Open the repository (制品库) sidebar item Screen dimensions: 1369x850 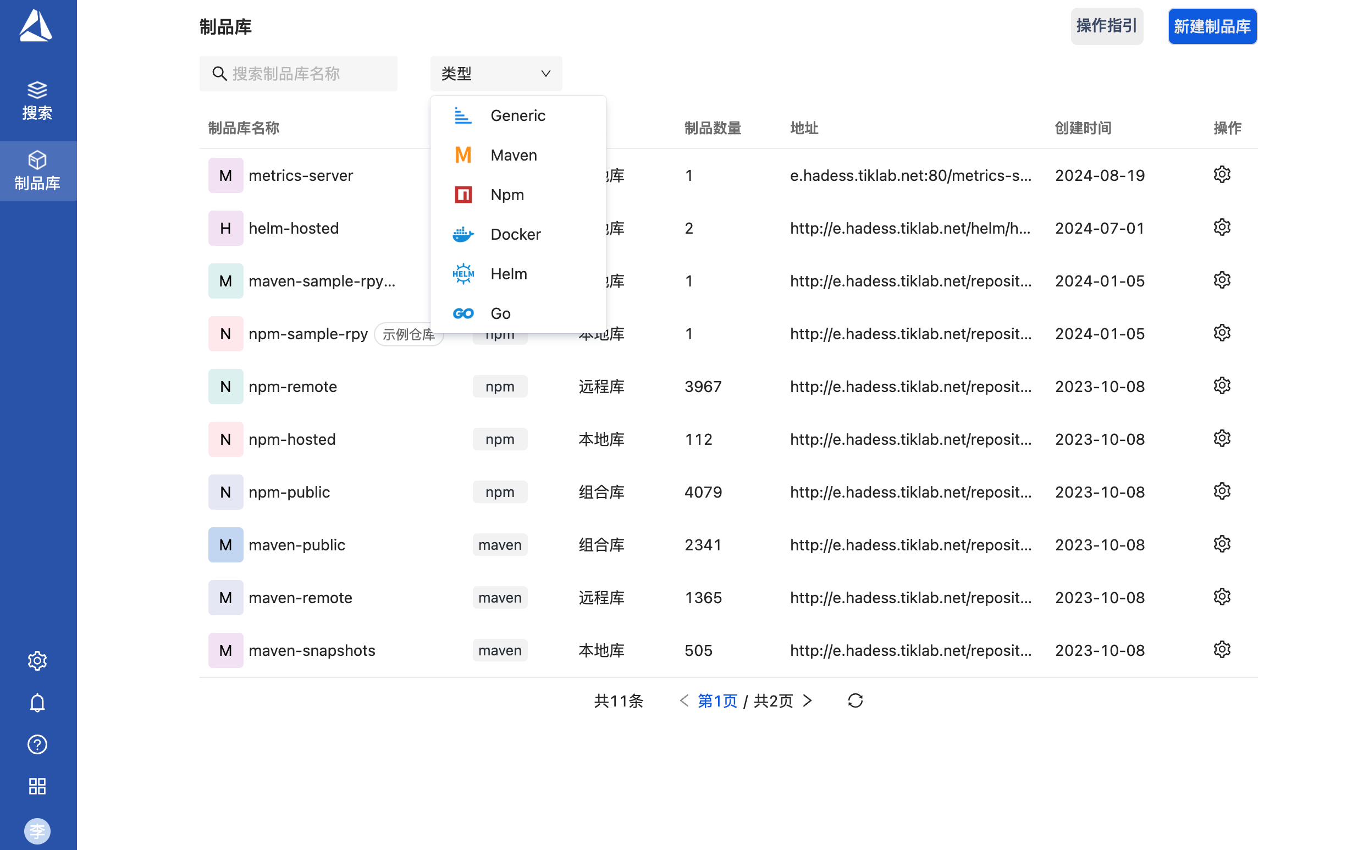pyautogui.click(x=37, y=171)
